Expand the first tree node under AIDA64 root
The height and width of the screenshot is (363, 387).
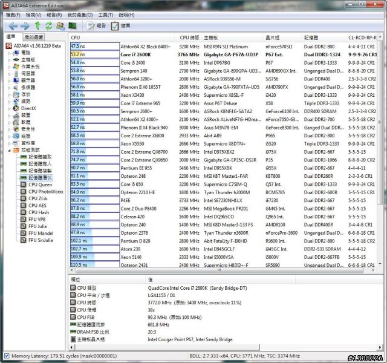tap(10, 53)
